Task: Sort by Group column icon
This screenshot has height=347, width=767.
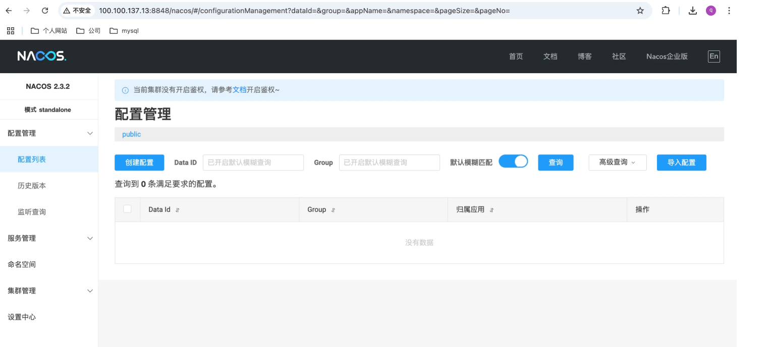Action: pos(333,210)
